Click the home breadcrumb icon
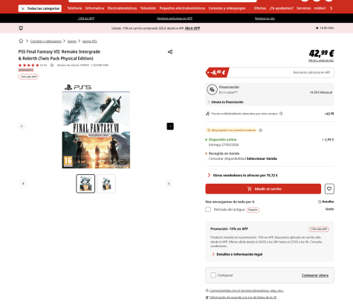This screenshot has width=353, height=308. (x=21, y=41)
